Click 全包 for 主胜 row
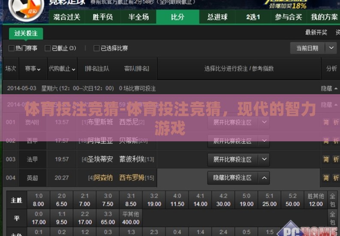Image resolution: width=340 pixels, height=236 pixels. tap(332, 200)
